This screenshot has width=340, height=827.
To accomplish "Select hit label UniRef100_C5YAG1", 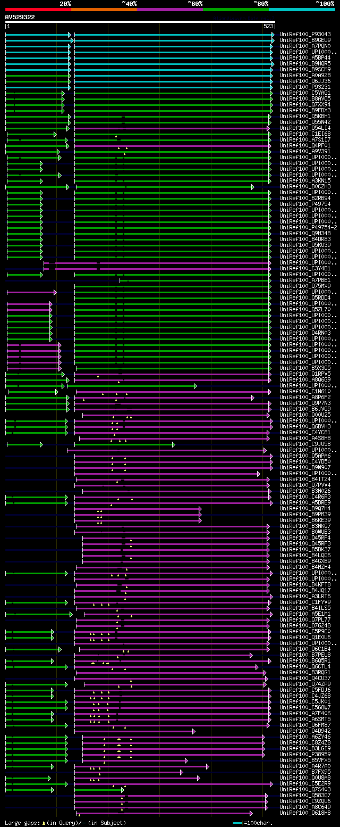I will click(x=305, y=93).
